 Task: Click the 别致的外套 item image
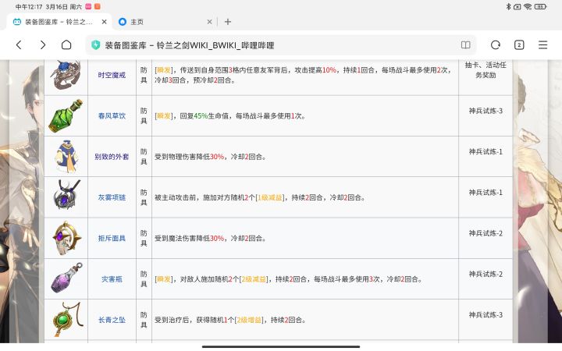point(66,156)
